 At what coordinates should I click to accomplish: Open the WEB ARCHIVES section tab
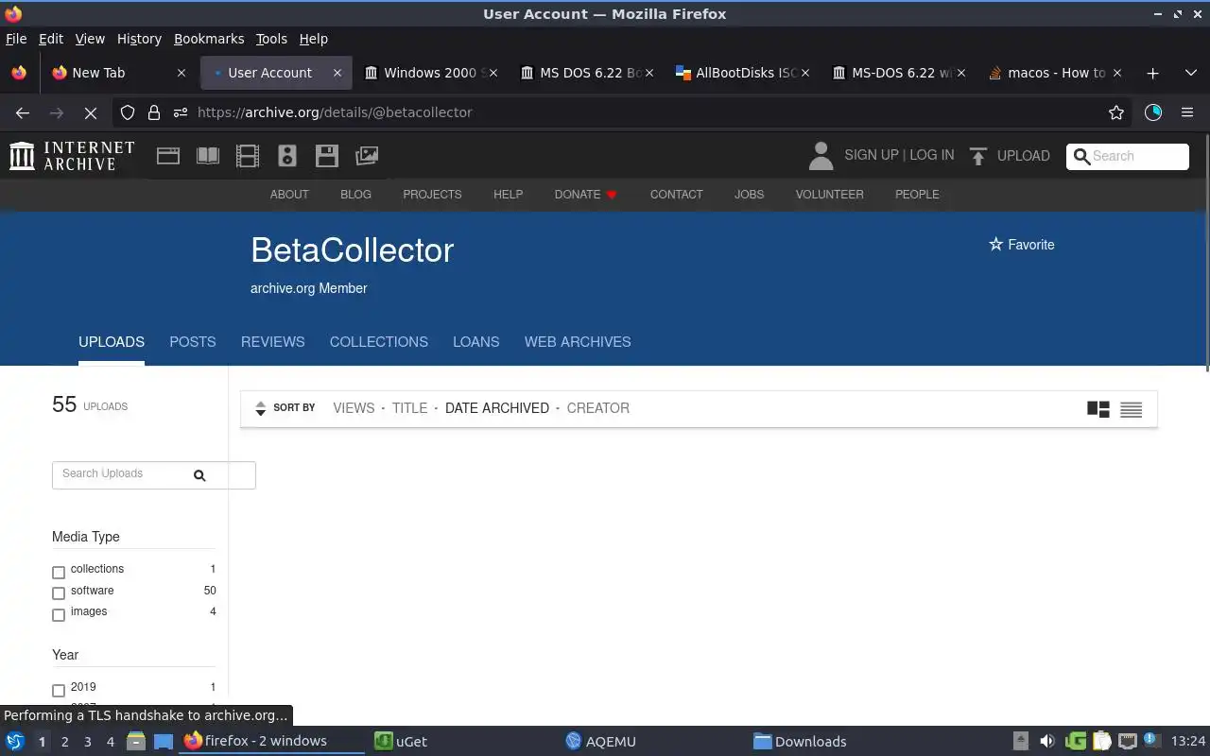click(578, 342)
